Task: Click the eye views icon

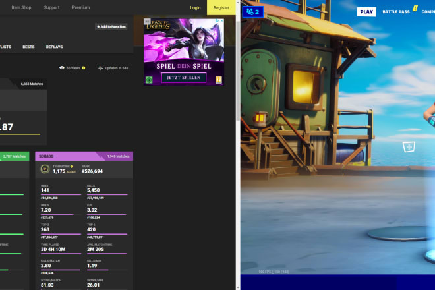Action: [x=62, y=67]
